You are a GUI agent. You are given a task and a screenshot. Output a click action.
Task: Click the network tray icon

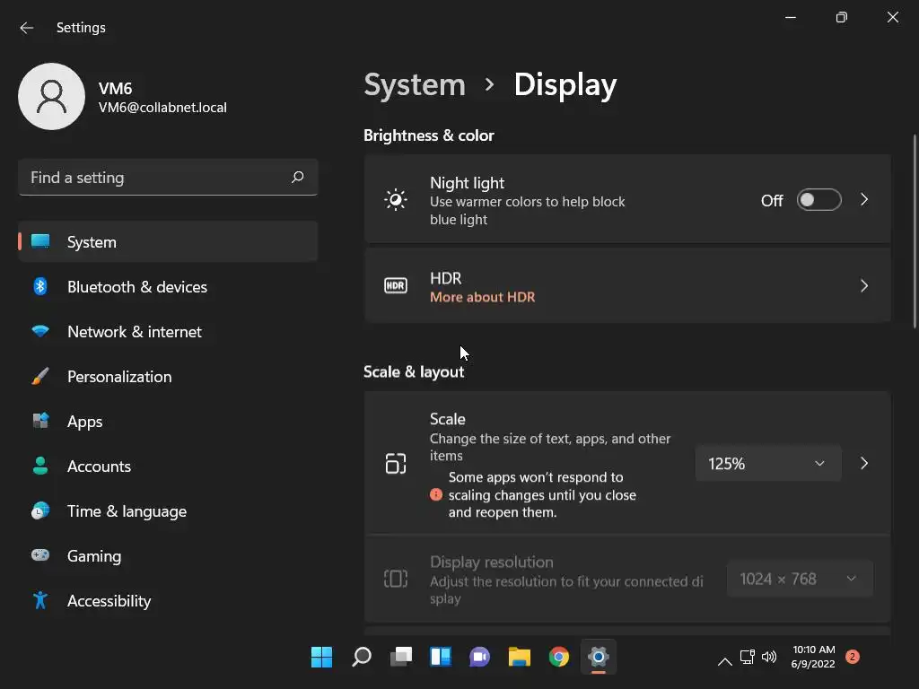pos(748,657)
